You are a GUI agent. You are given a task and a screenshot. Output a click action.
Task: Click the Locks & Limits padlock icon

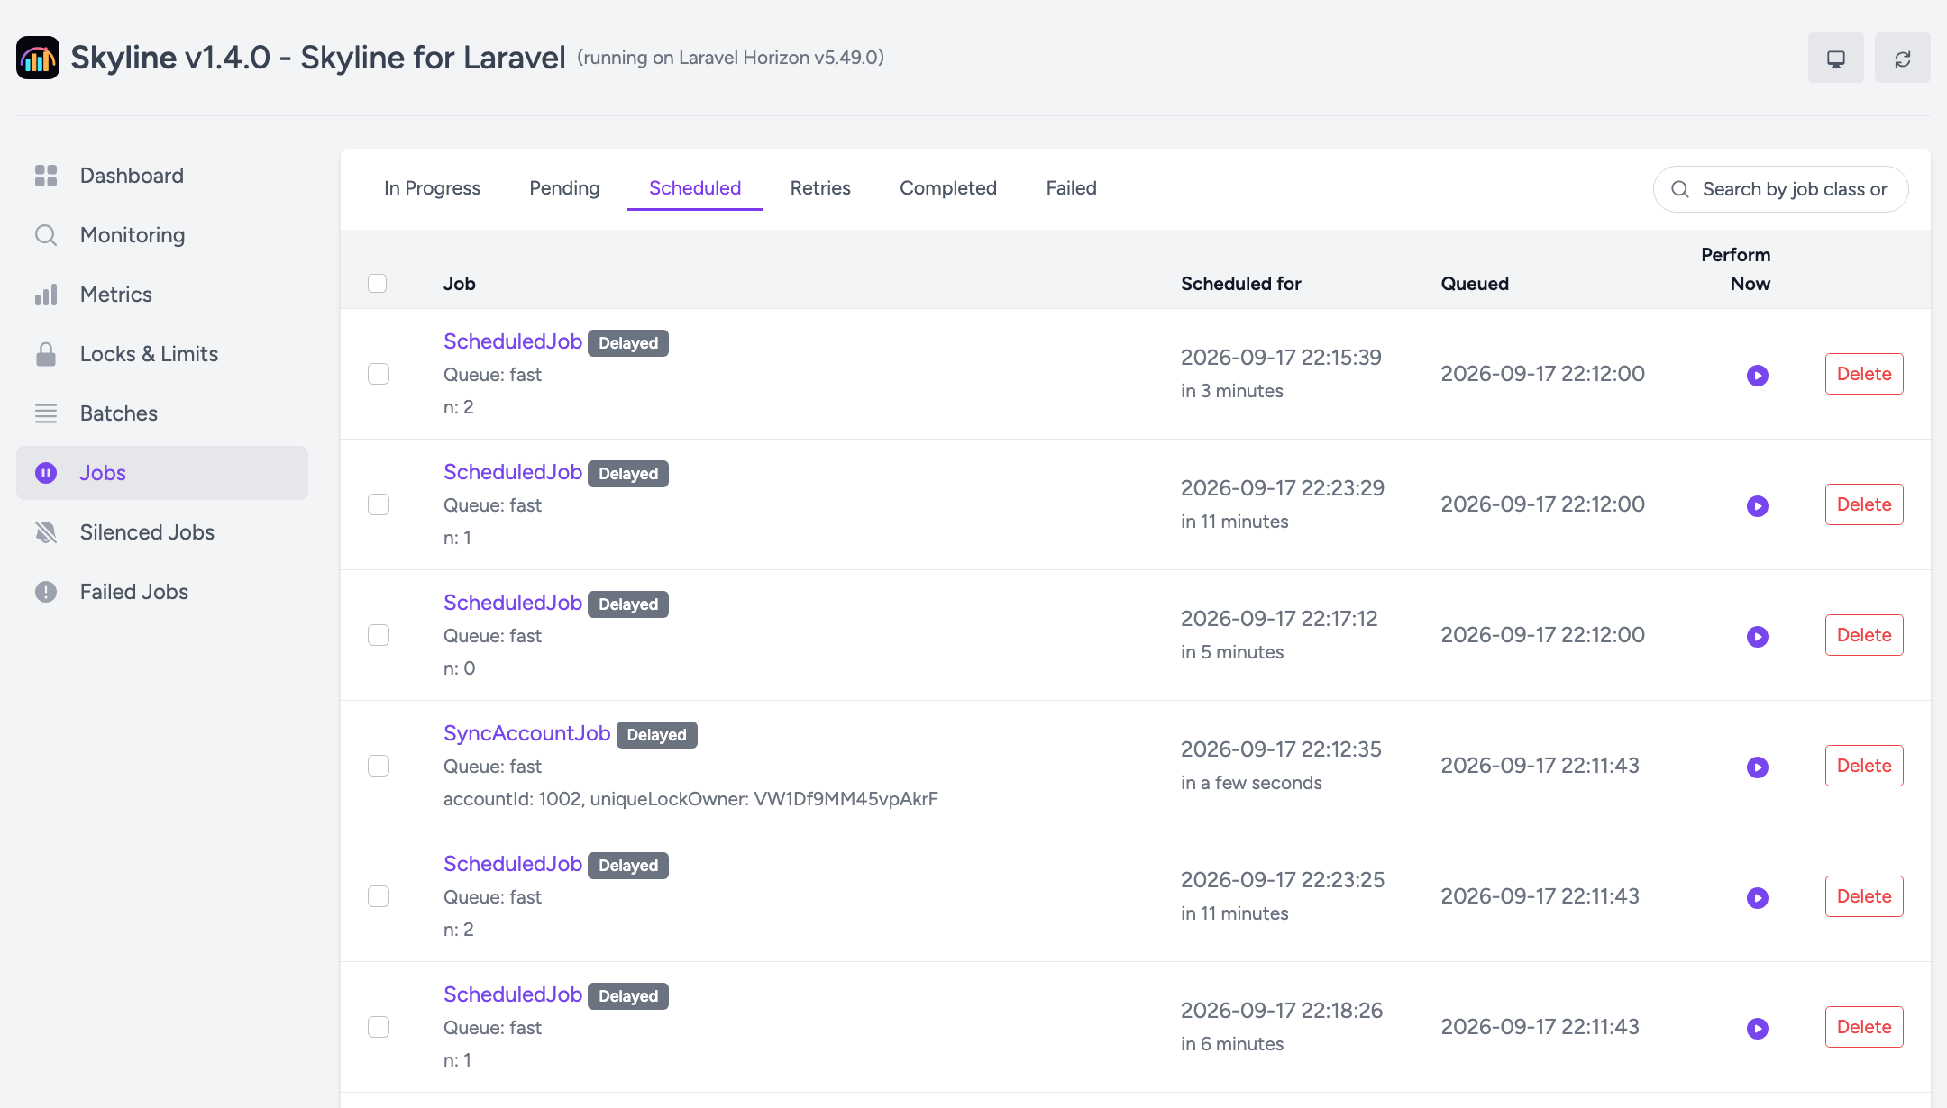[46, 354]
